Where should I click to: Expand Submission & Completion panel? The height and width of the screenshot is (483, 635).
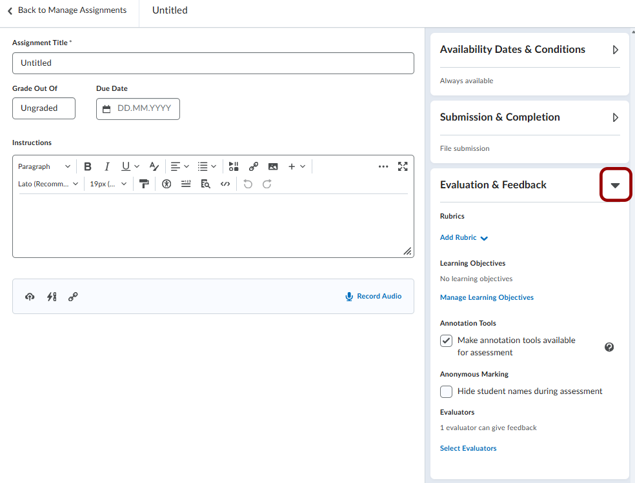pos(615,117)
